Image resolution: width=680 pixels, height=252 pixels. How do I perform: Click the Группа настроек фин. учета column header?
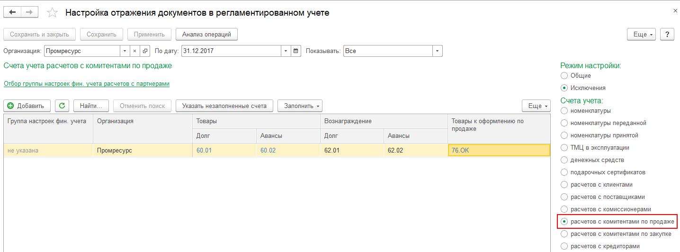(x=48, y=128)
